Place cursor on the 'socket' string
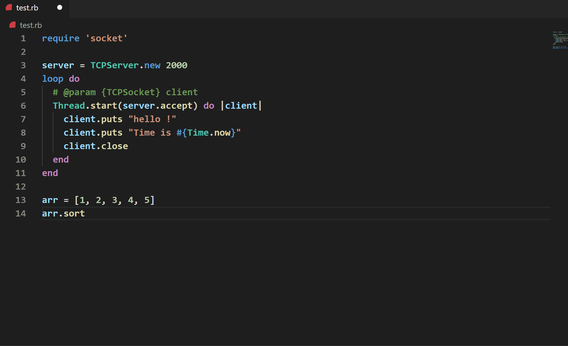The height and width of the screenshot is (346, 568). click(106, 39)
